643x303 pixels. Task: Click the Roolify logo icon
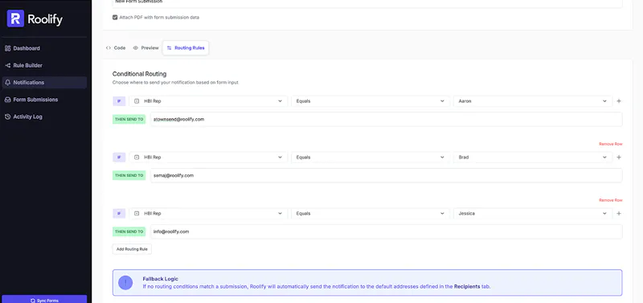(x=15, y=18)
